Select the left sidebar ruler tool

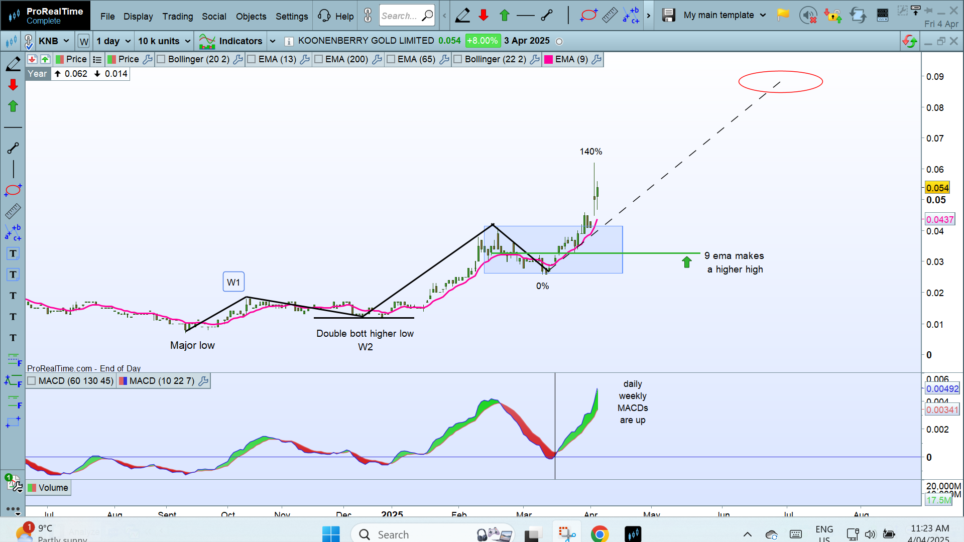13,211
